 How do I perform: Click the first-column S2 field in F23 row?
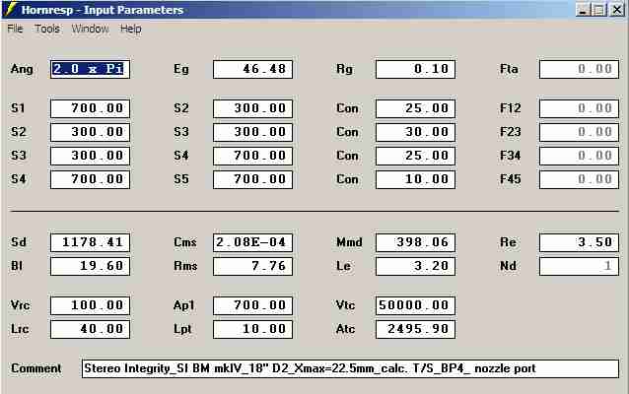91,132
